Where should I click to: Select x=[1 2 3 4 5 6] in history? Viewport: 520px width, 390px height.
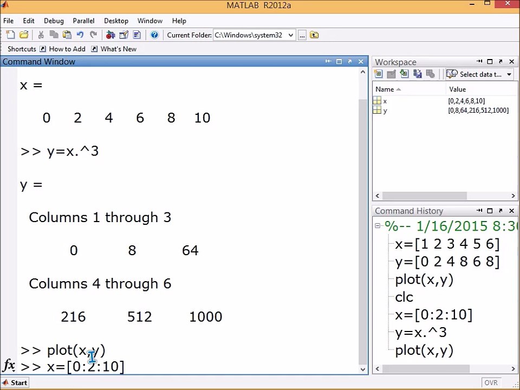447,244
